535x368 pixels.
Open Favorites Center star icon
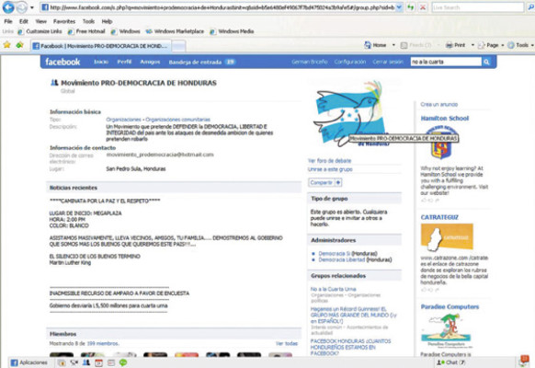[6, 45]
